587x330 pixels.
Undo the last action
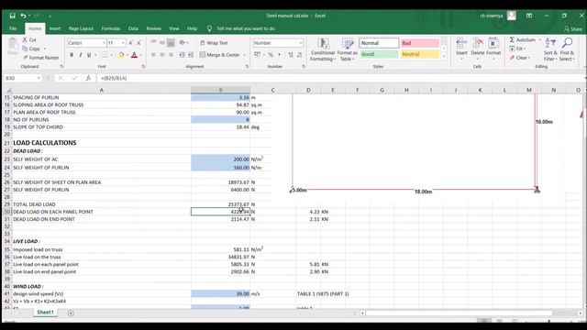[23, 16]
